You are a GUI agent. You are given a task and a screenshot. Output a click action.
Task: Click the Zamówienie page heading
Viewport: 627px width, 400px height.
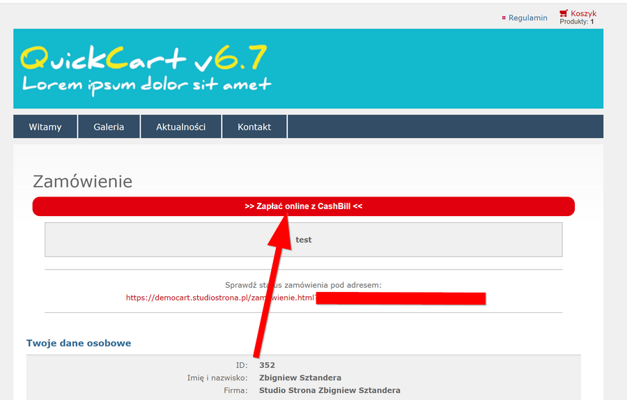(x=82, y=182)
